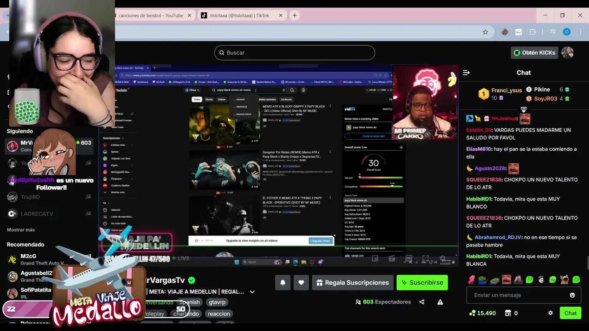Click HnJoshua's username in chat
Image resolution: width=589 pixels, height=331 pixels.
504,119
